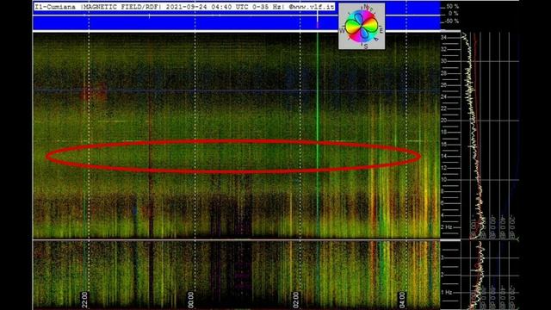Click the 14 frequency axis label
This screenshot has height=310, width=551.
click(444, 156)
